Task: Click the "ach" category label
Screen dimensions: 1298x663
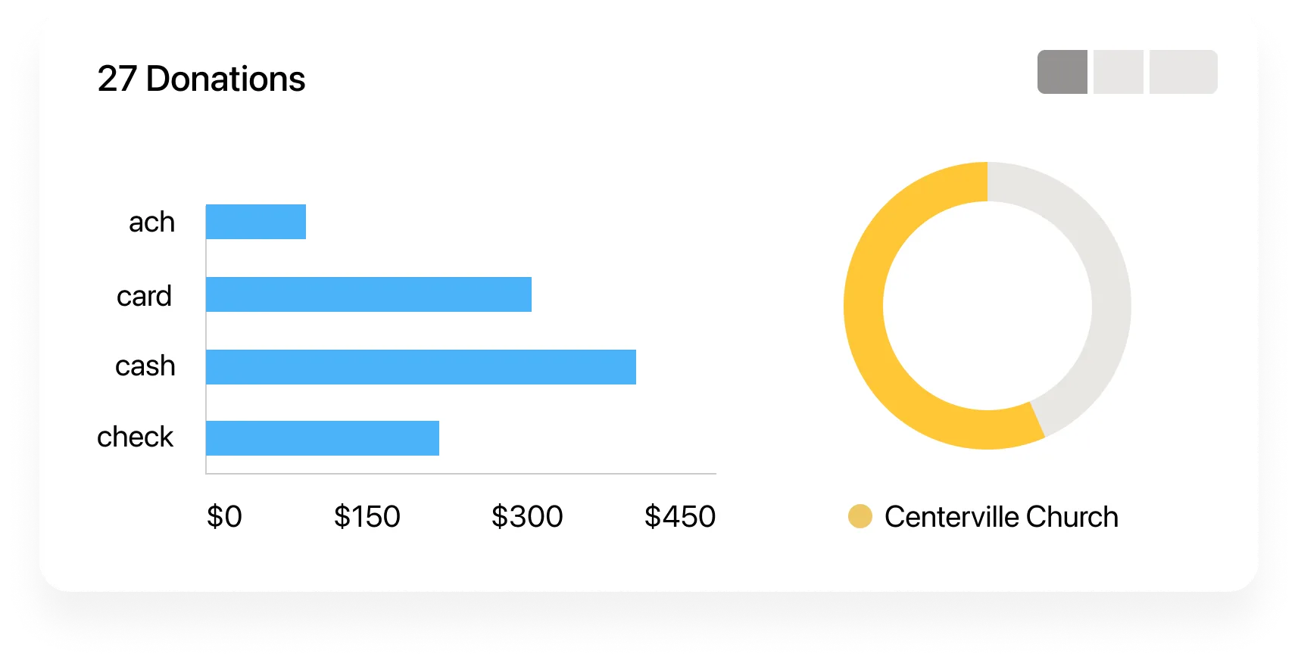Action: coord(151,222)
